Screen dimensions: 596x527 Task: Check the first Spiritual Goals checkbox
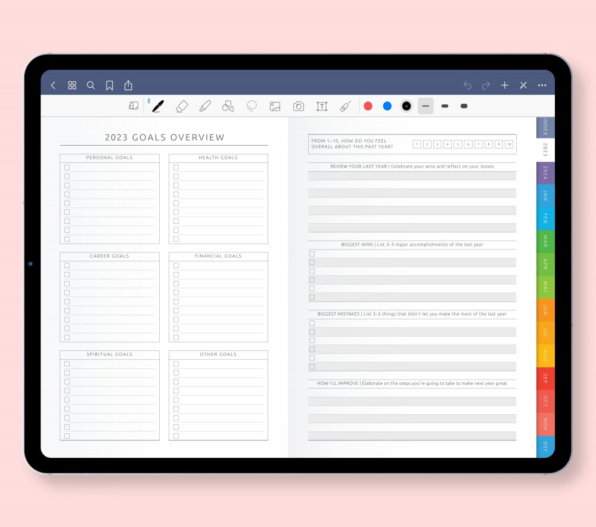pyautogui.click(x=67, y=363)
